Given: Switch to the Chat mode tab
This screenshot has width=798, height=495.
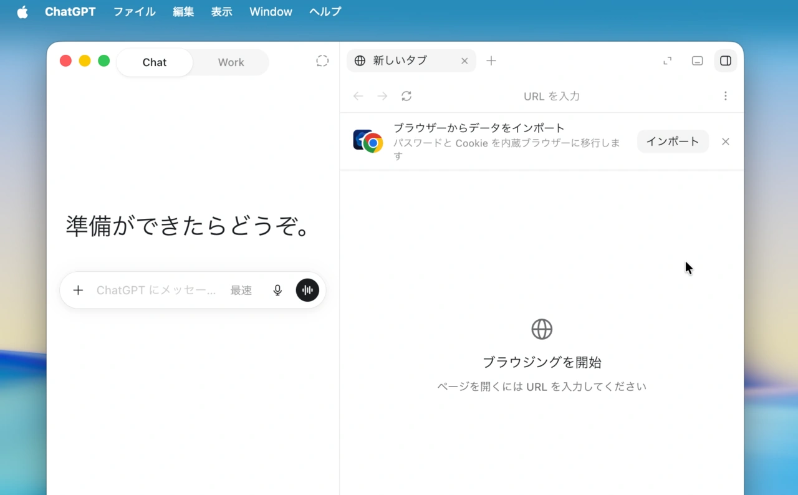Looking at the screenshot, I should click(x=155, y=62).
